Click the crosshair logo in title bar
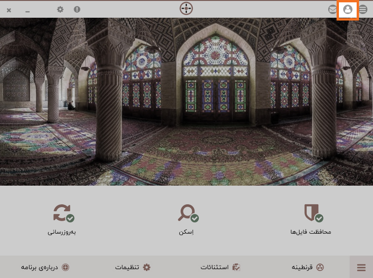373x278 pixels. point(186,8)
